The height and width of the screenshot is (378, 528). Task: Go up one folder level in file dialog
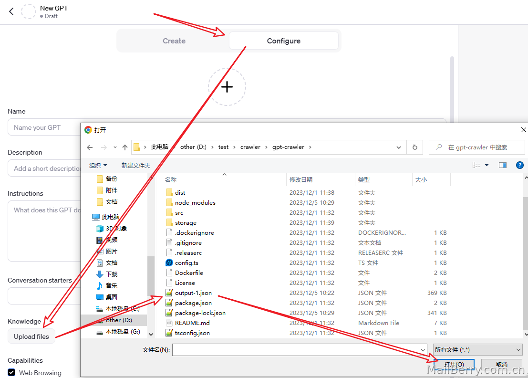click(x=125, y=147)
